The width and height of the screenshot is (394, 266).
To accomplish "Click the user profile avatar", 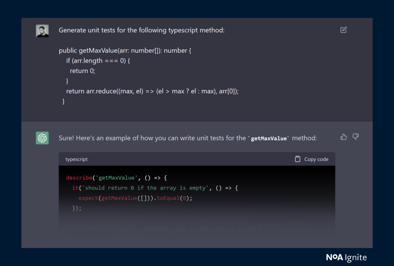I will (x=42, y=31).
